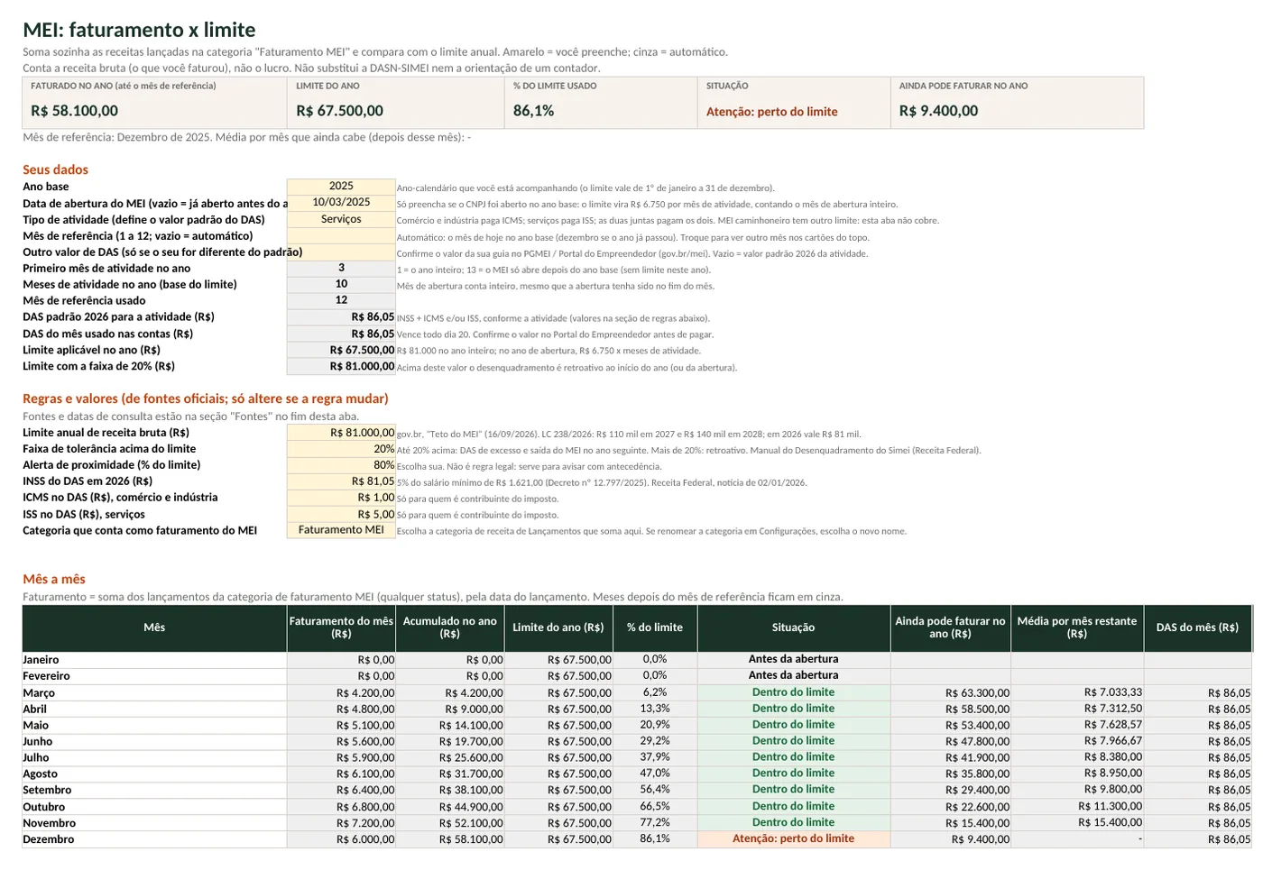Image resolution: width=1263 pixels, height=870 pixels.
Task: Select the Mês column header
Action: coord(154,627)
